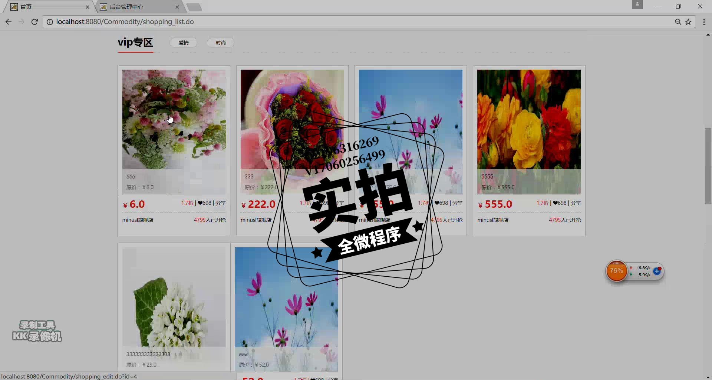This screenshot has height=380, width=712.
Task: Click the 1.7折 discount label on product 666
Action: coord(187,203)
